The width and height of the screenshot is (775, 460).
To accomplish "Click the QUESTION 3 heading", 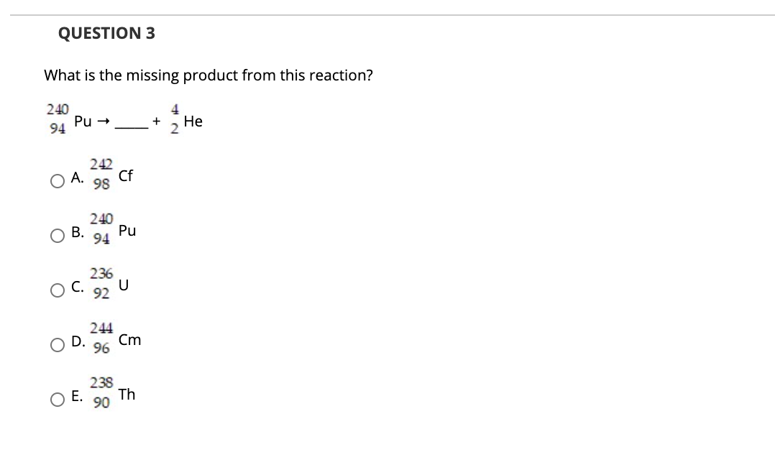I will click(x=106, y=33).
